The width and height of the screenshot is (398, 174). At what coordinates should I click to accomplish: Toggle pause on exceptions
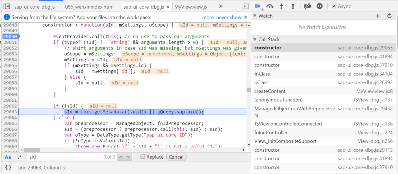coord(319,6)
